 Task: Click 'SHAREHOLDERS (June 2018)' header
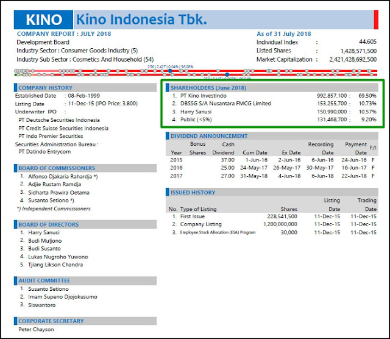(x=272, y=88)
